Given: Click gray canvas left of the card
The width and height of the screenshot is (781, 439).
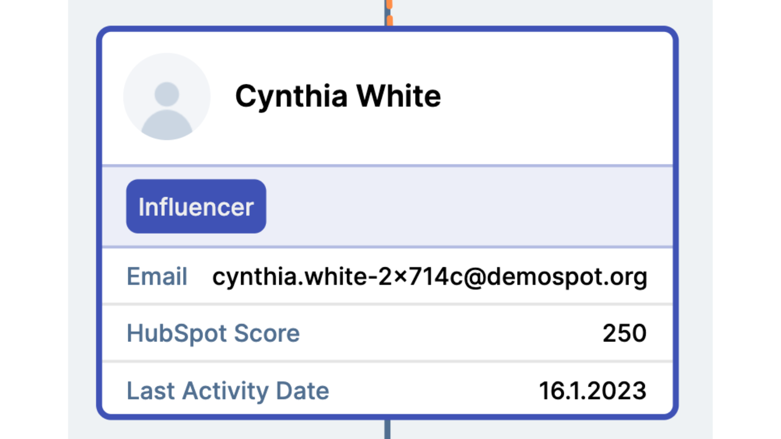Looking at the screenshot, I should [x=82, y=219].
